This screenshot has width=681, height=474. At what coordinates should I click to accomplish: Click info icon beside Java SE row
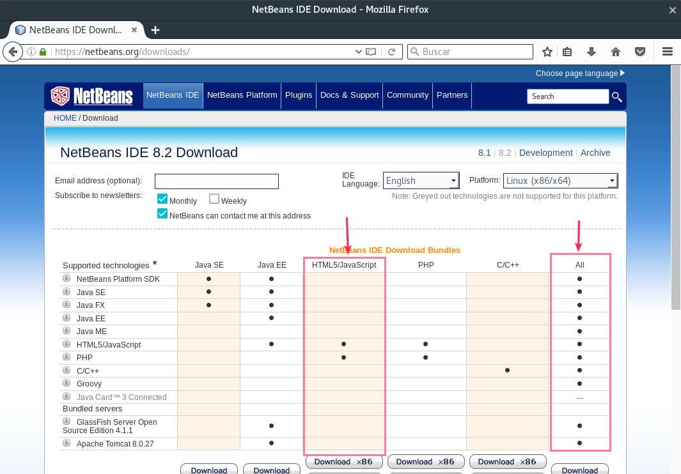(67, 291)
